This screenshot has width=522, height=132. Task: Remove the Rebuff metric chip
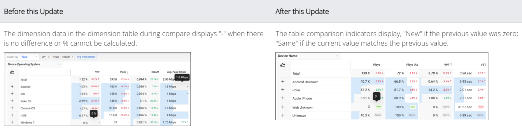click(72, 57)
